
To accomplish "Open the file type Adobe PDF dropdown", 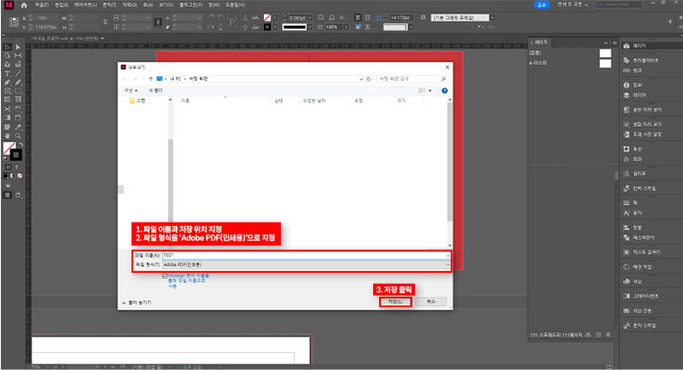I will [x=447, y=265].
